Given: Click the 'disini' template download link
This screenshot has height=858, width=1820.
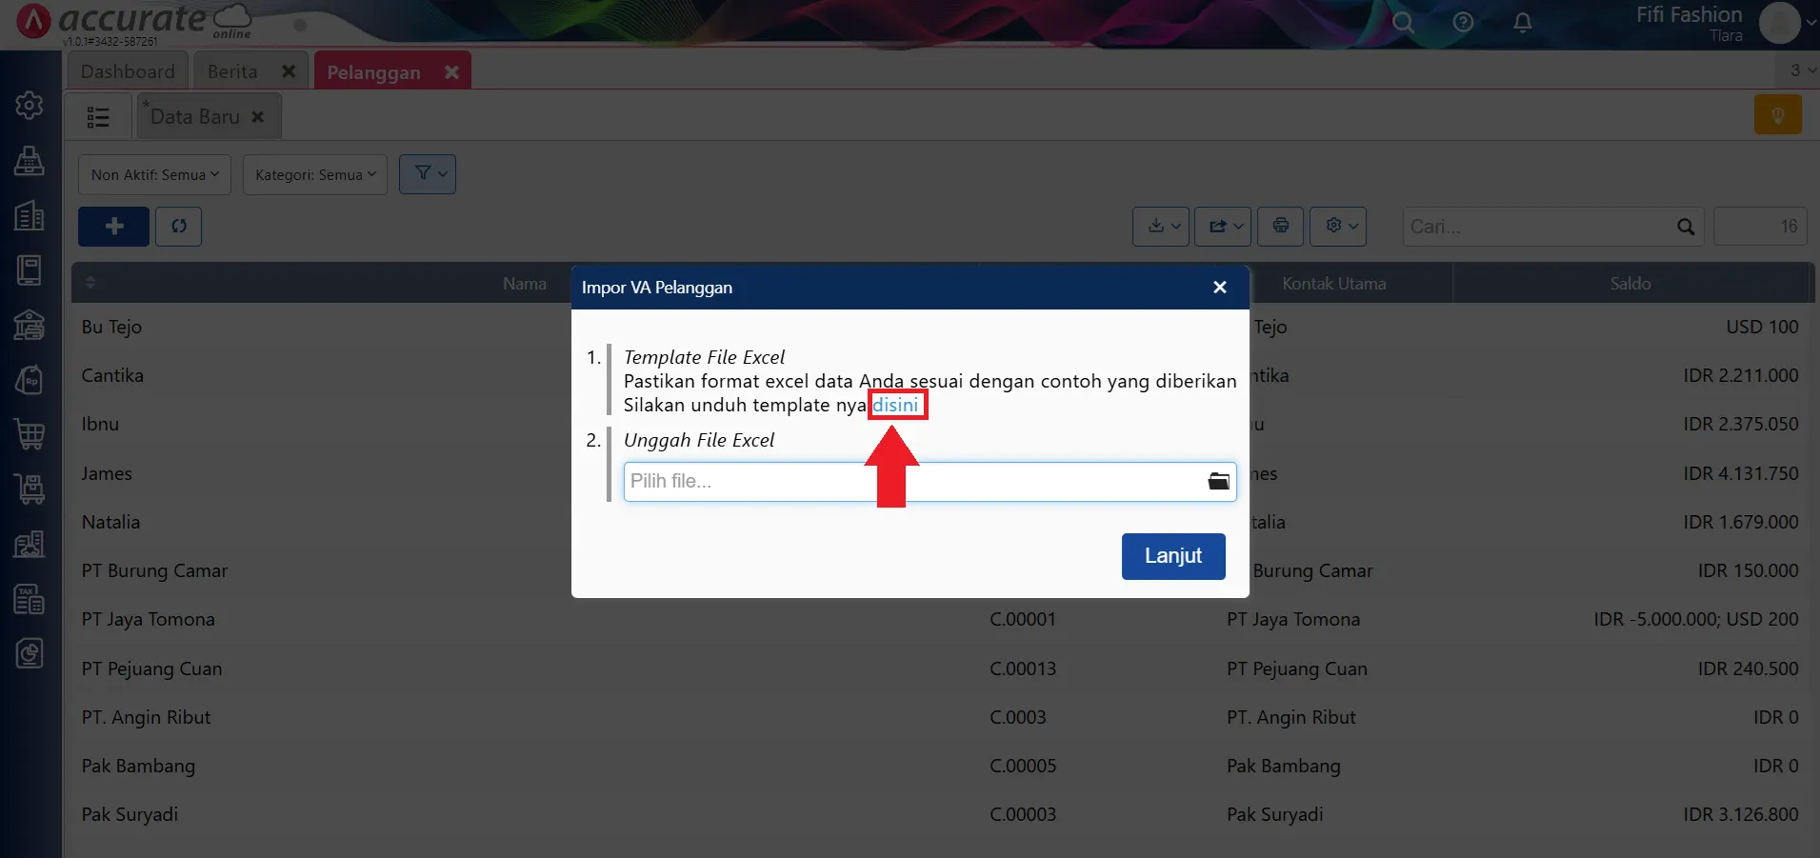Looking at the screenshot, I should coord(895,405).
